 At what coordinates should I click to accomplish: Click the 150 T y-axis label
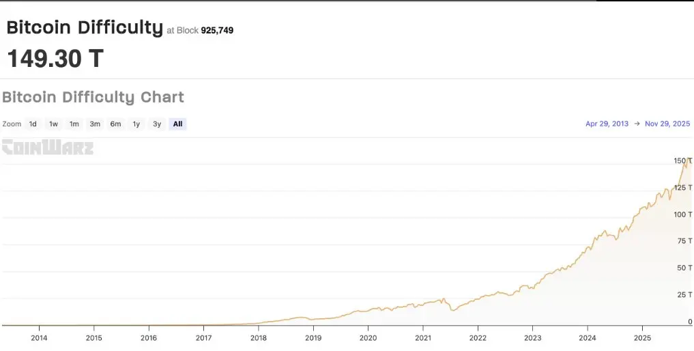click(x=683, y=160)
